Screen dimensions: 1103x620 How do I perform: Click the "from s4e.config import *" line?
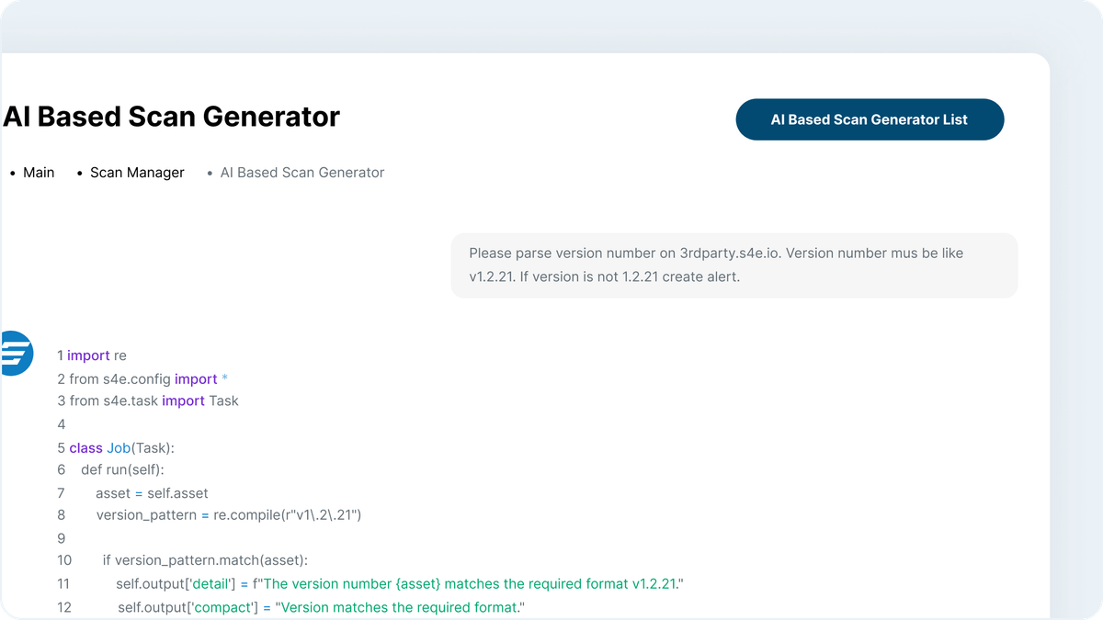147,378
